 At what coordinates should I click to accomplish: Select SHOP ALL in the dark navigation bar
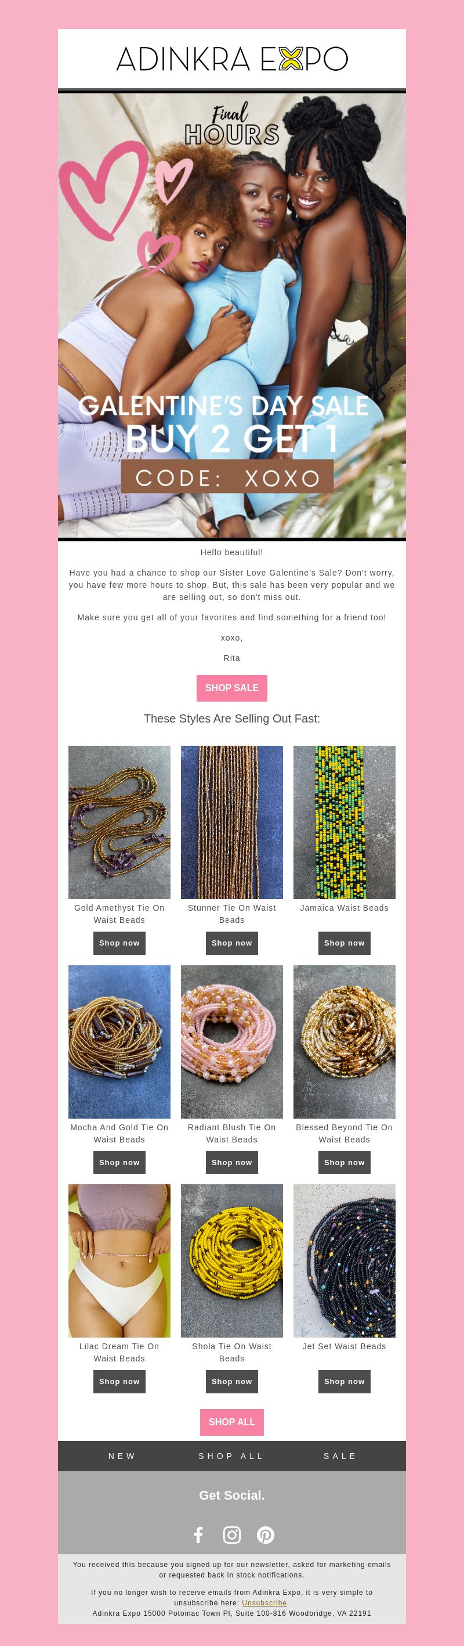click(x=231, y=1455)
